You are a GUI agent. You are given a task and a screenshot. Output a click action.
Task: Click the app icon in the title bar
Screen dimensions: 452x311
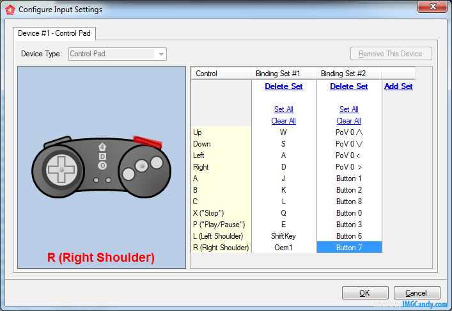tap(10, 10)
